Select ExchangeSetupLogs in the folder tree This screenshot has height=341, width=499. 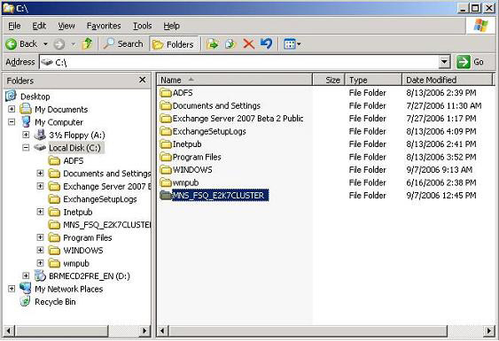(100, 199)
